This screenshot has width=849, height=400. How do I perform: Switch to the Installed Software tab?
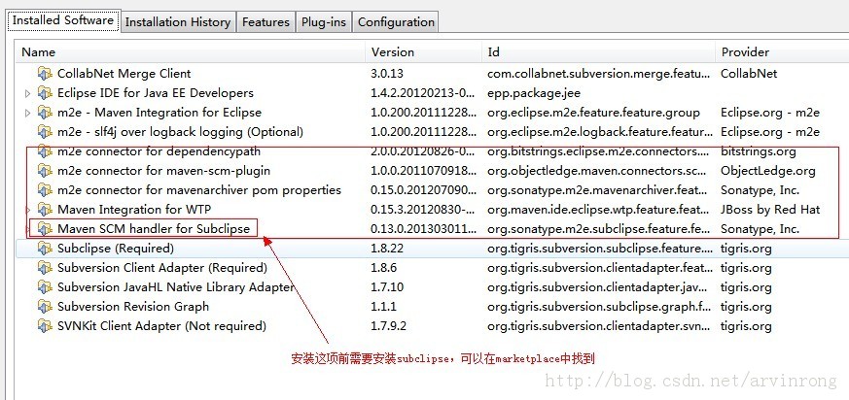63,20
